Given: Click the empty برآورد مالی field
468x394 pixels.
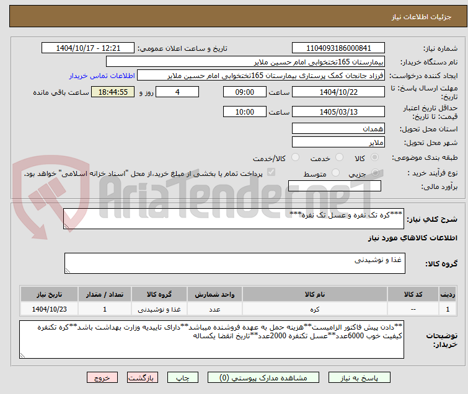Looking at the screenshot, I should (x=335, y=186).
